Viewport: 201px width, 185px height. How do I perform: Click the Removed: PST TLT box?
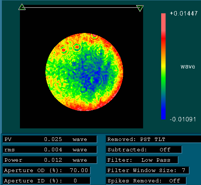tap(153, 139)
